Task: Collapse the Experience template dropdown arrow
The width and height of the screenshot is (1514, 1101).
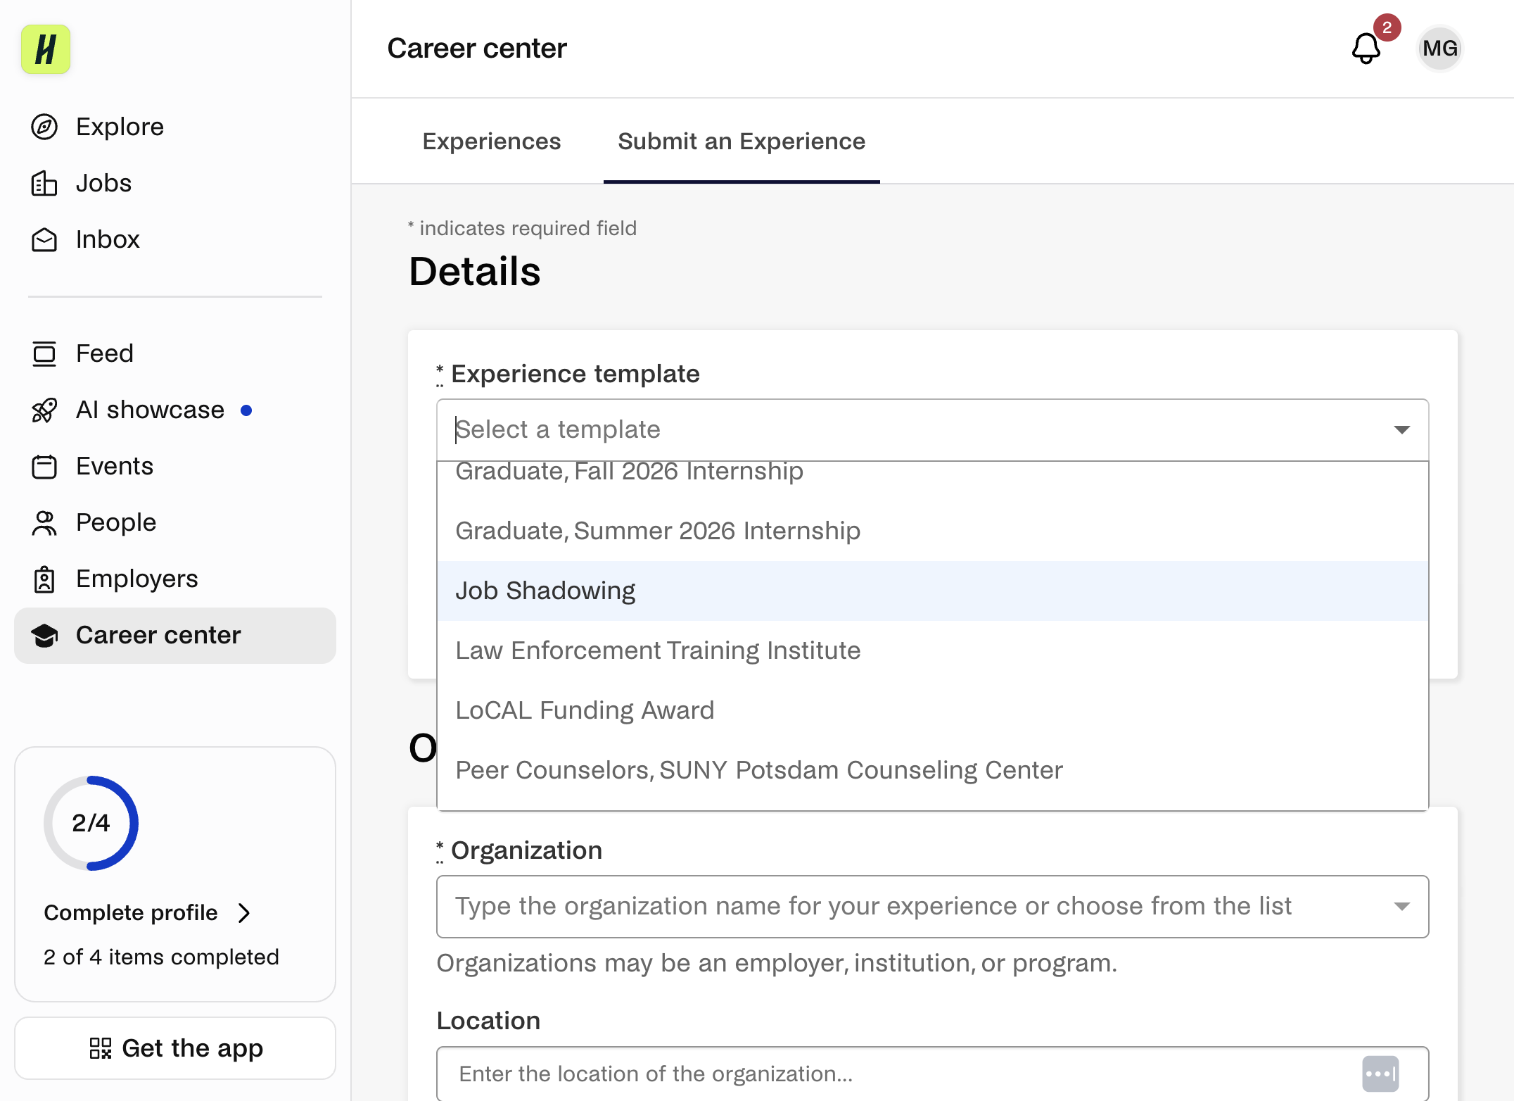Action: [1401, 430]
